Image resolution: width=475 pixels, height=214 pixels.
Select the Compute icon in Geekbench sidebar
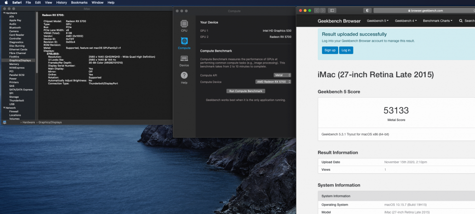point(184,41)
